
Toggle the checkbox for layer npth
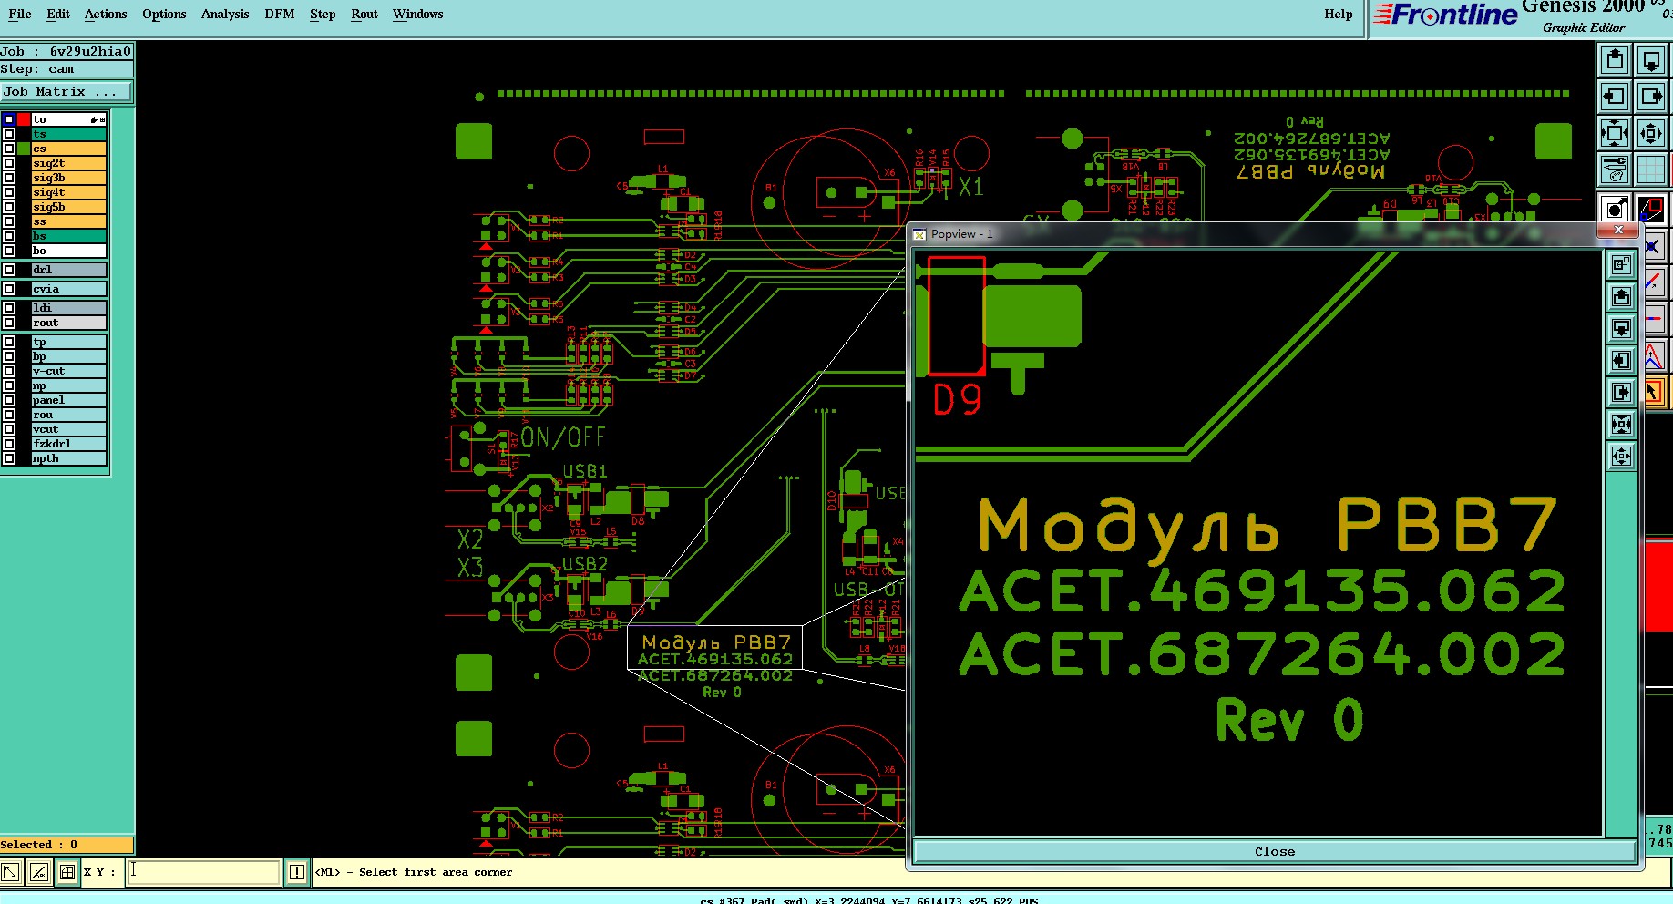click(x=9, y=458)
